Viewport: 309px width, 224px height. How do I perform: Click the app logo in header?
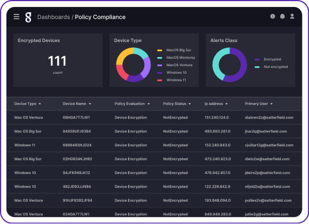(28, 17)
